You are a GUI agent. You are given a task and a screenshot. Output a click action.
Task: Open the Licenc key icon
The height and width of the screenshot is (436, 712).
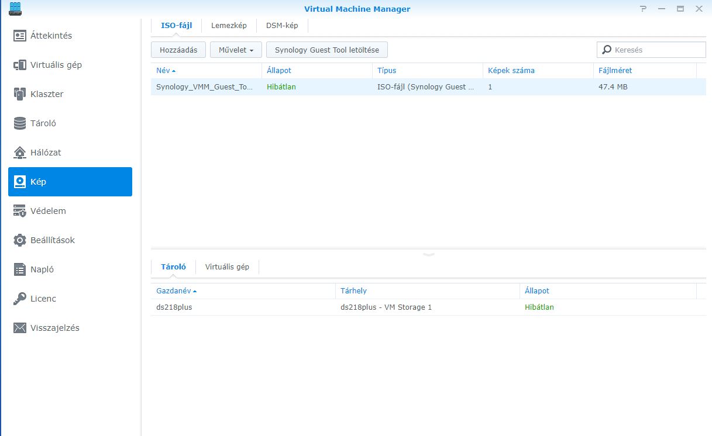pos(20,299)
